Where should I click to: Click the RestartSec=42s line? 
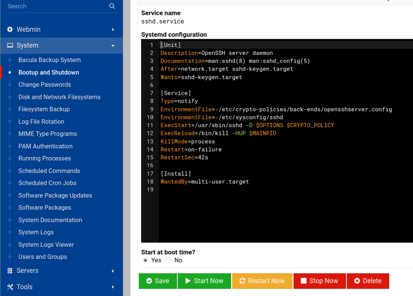click(184, 157)
